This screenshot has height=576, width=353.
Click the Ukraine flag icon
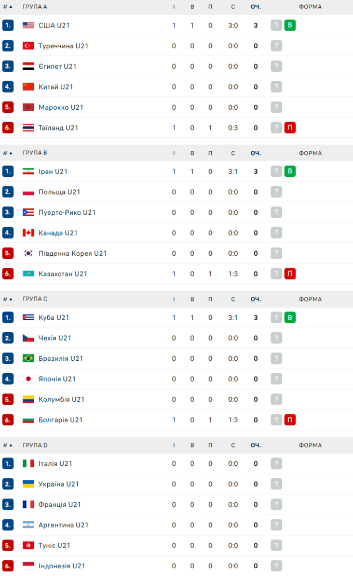pos(28,484)
